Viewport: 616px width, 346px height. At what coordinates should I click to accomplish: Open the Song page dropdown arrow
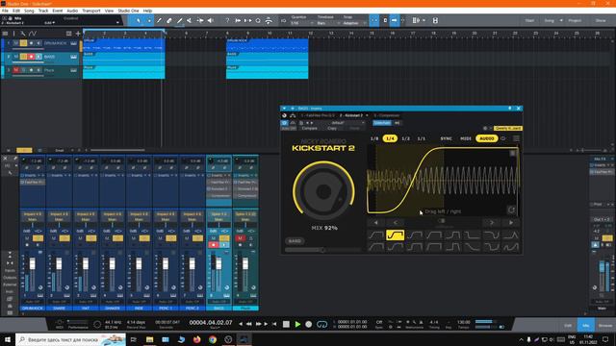pyautogui.click(x=561, y=20)
